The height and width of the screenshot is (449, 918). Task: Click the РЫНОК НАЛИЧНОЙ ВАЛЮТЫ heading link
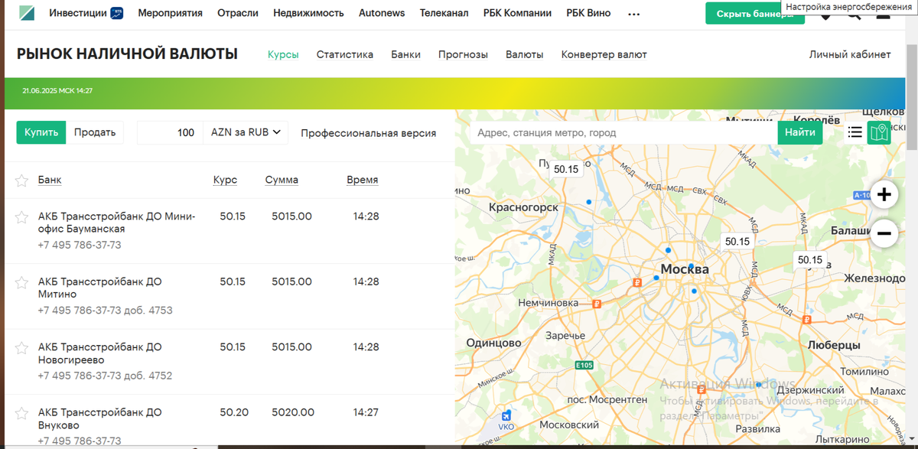(x=127, y=54)
